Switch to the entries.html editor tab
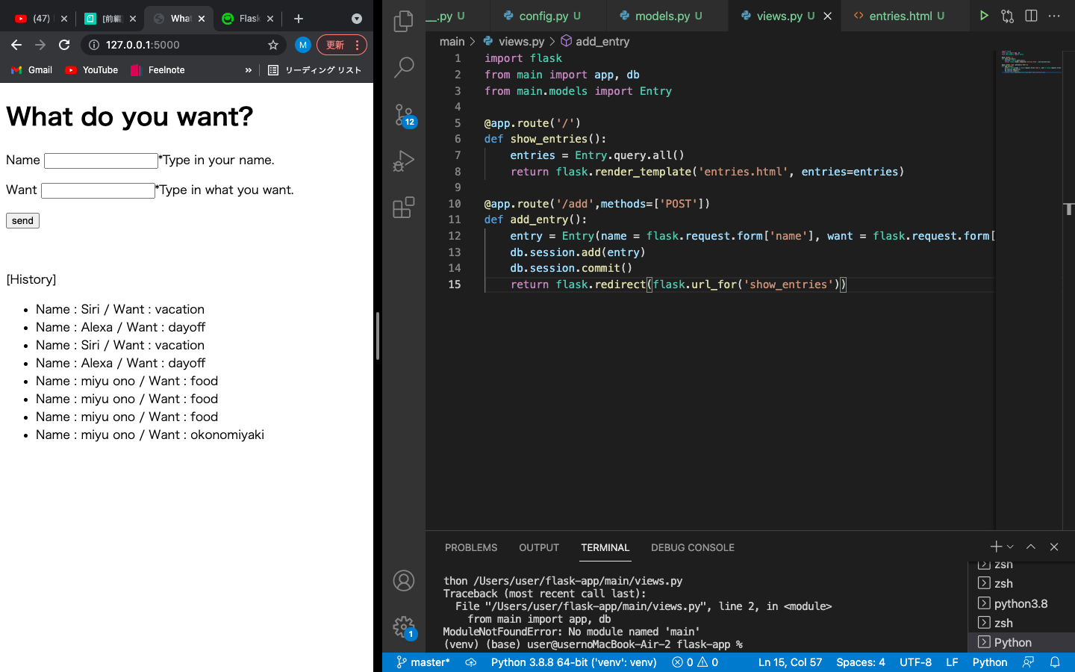 pyautogui.click(x=906, y=16)
